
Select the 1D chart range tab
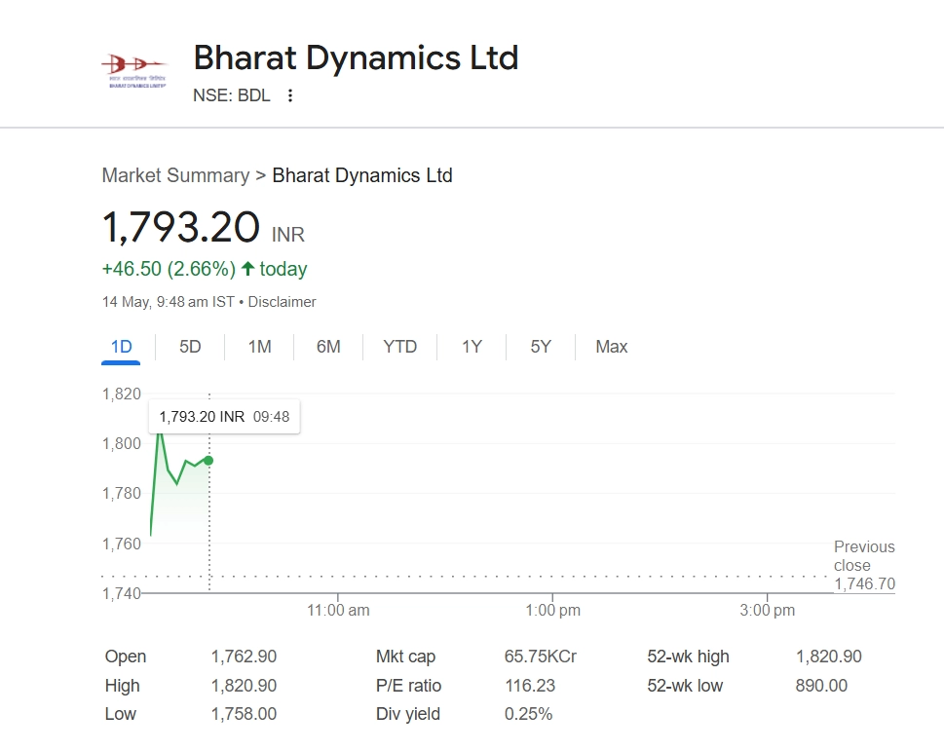pos(121,347)
